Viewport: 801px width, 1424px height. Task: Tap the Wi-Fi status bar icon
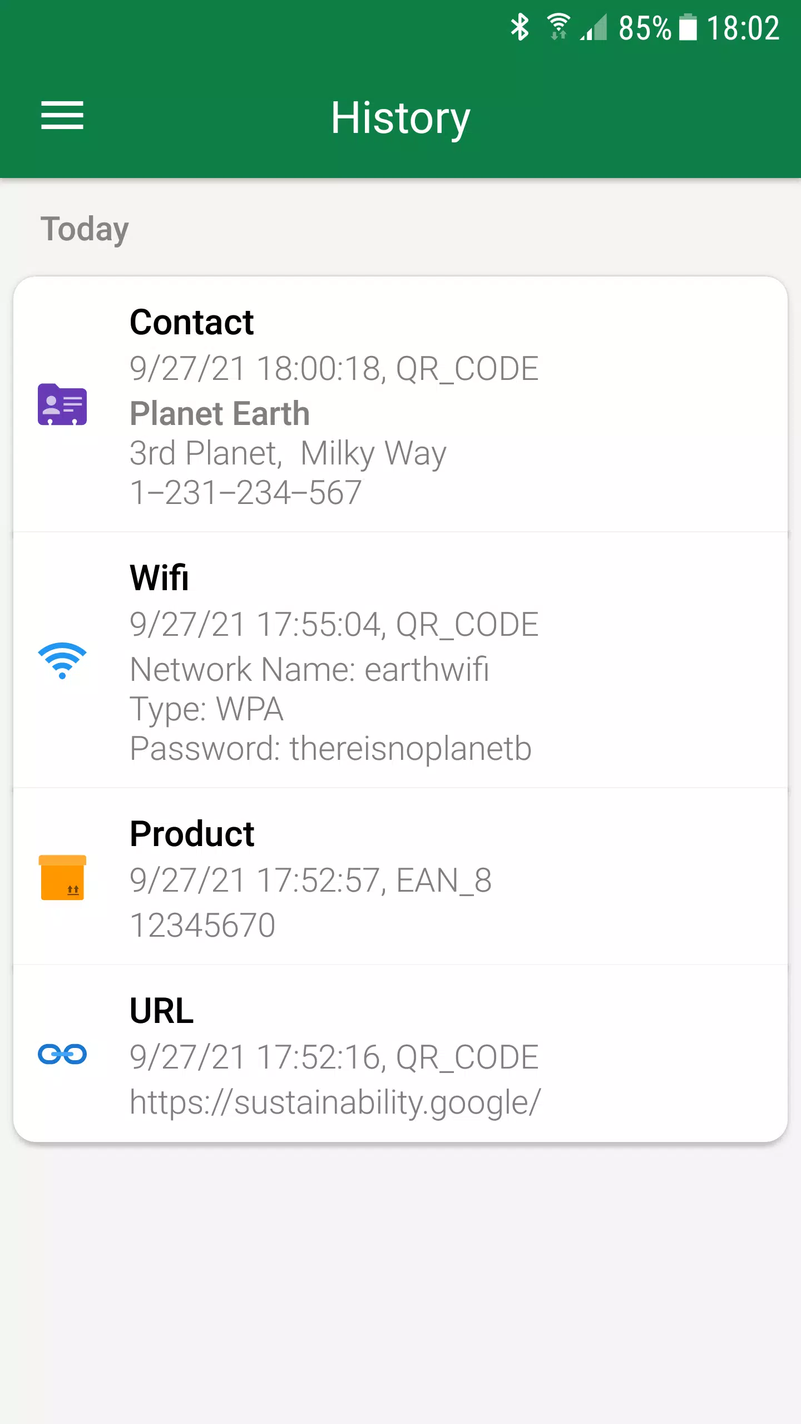[x=558, y=27]
